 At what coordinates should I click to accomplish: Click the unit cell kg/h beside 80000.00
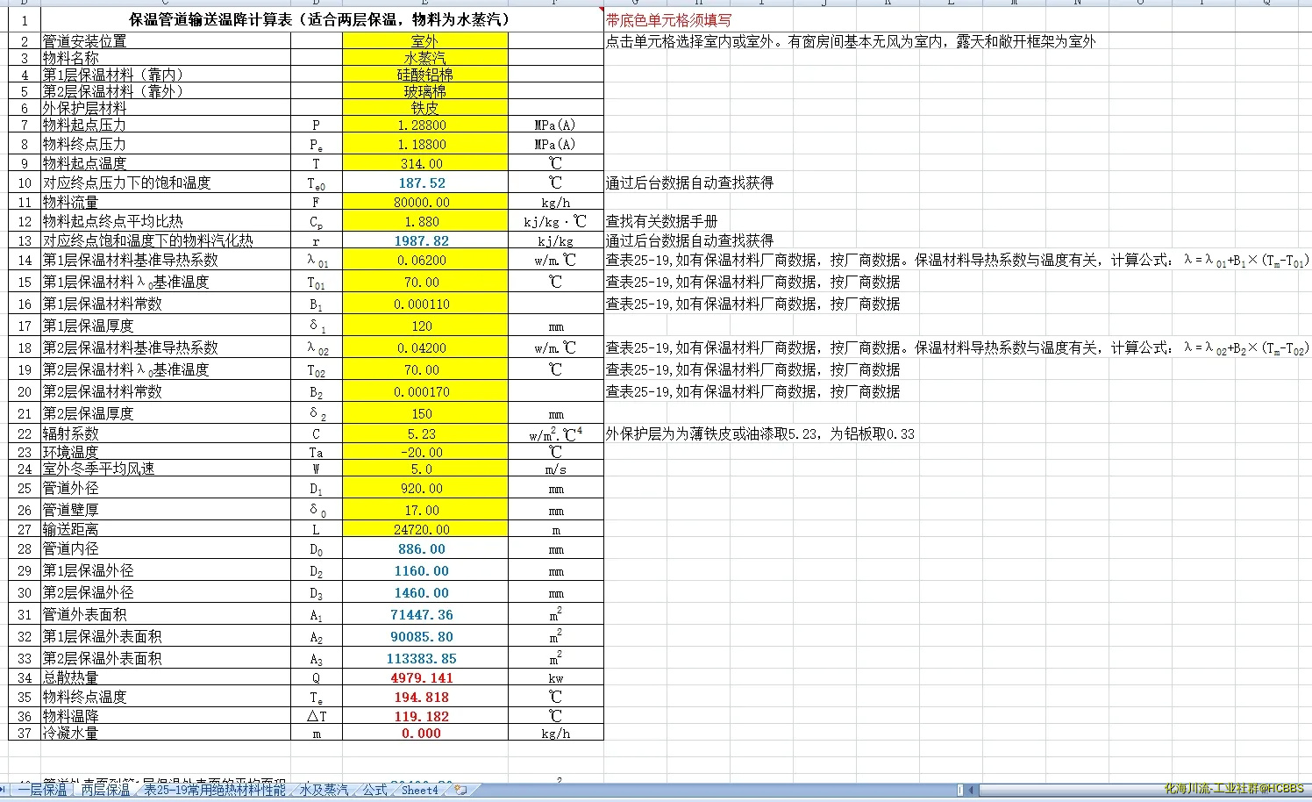coord(556,202)
